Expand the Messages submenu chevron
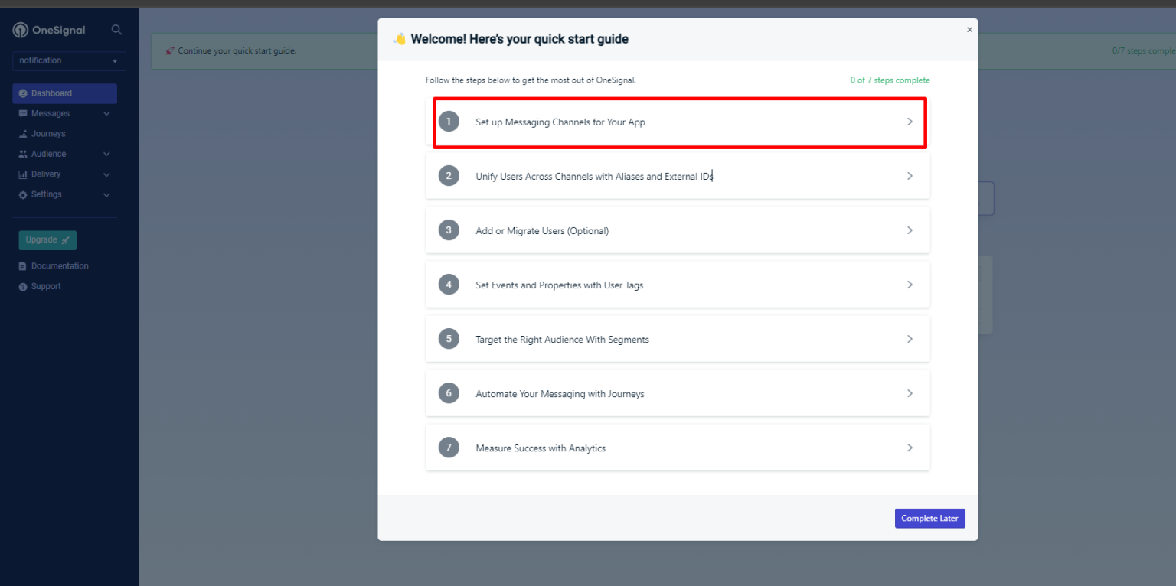Image resolution: width=1176 pixels, height=586 pixels. 106,114
